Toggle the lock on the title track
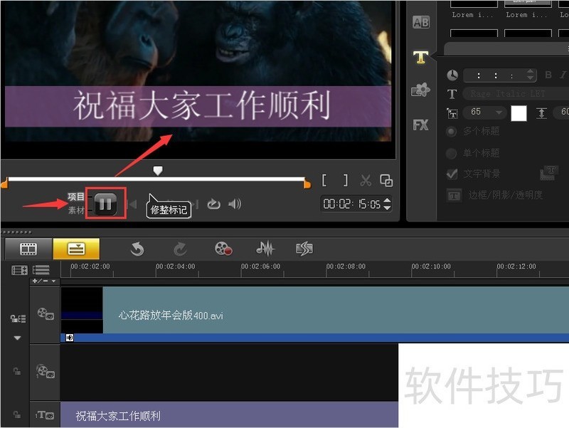Viewport: 569px width, 428px height. click(17, 414)
